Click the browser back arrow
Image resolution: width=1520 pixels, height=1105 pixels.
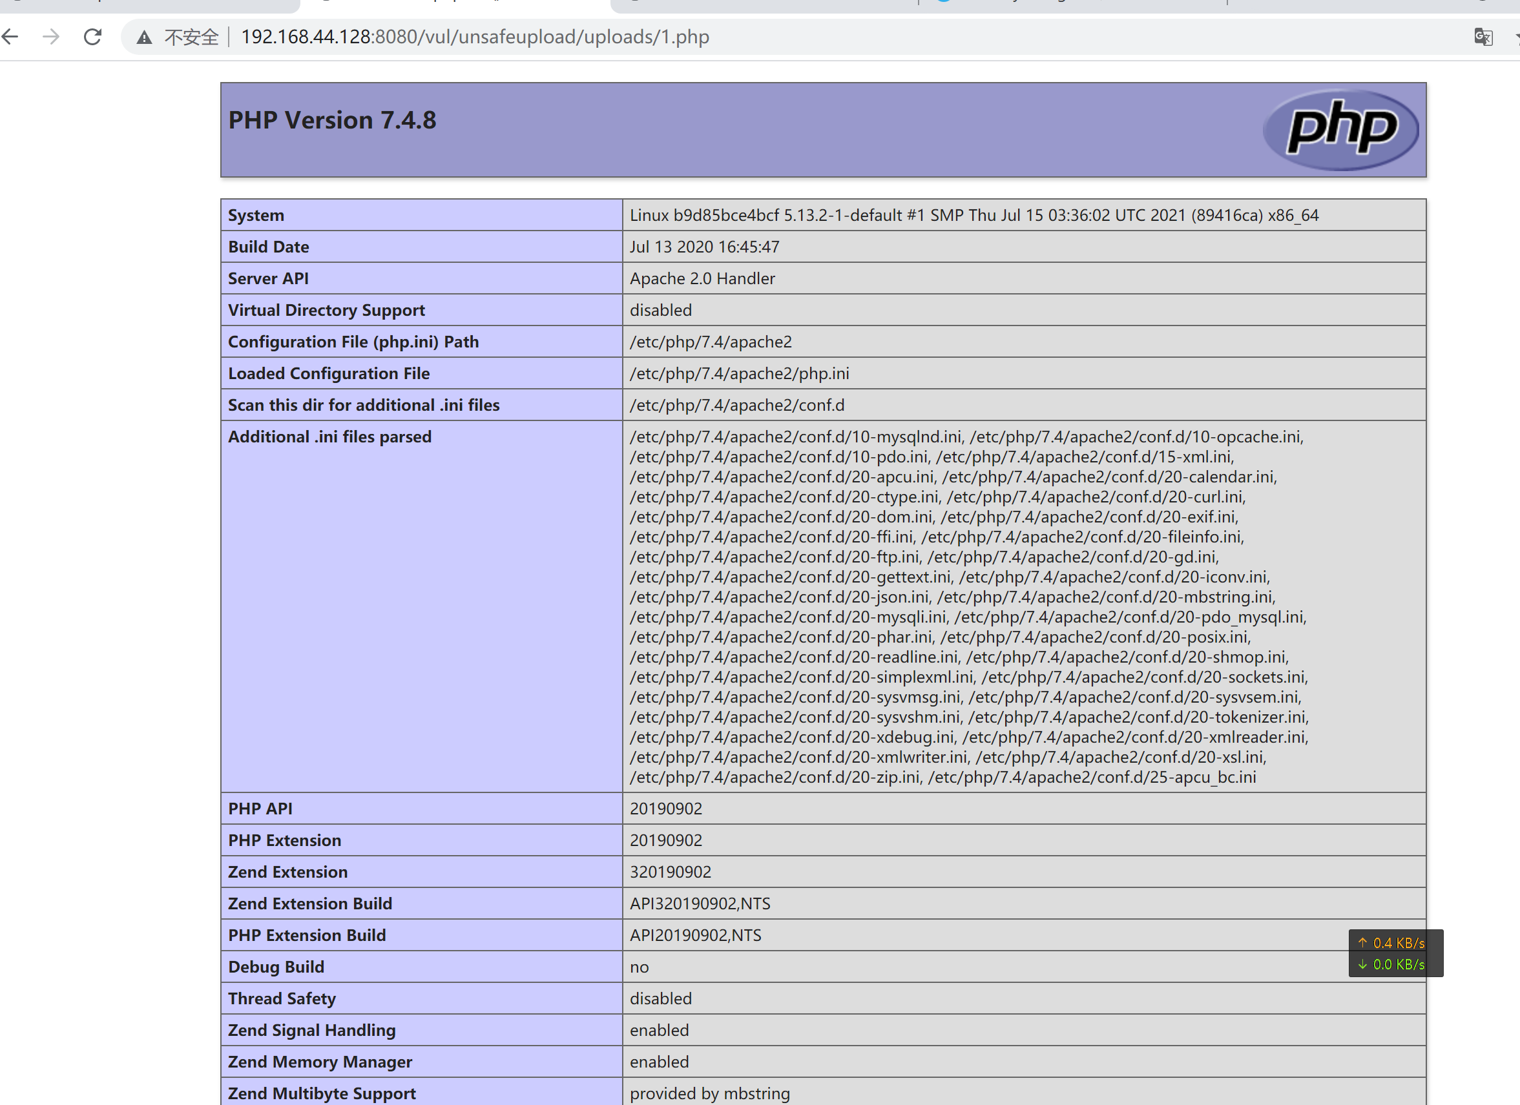[12, 36]
